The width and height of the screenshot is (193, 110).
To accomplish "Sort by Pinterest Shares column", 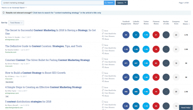I will click(156, 23).
